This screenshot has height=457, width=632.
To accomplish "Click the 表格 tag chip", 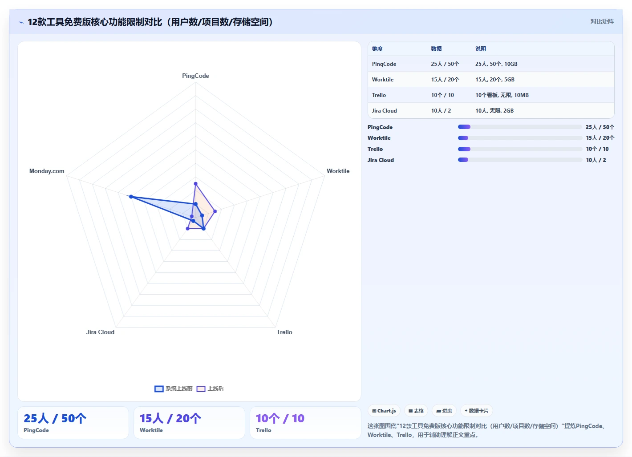I will (416, 411).
